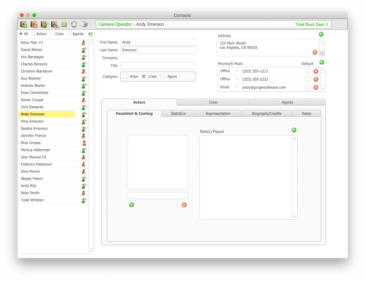Enable the Agent category checkbox
This screenshot has width=365, height=281.
(163, 76)
